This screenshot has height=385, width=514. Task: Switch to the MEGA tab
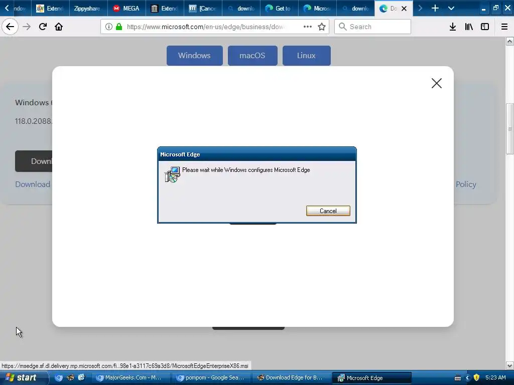coord(126,8)
